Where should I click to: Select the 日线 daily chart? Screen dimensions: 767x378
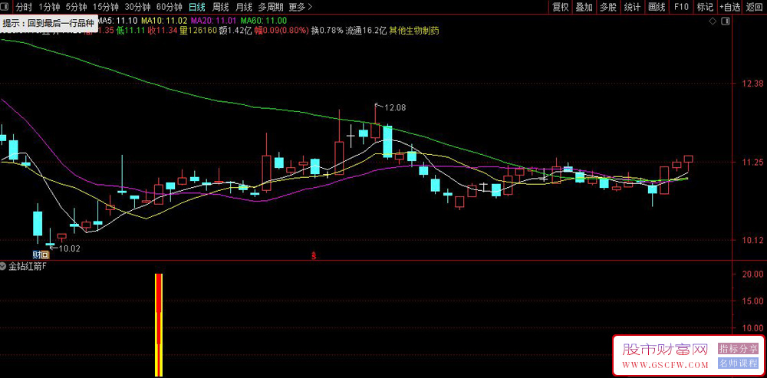point(197,7)
